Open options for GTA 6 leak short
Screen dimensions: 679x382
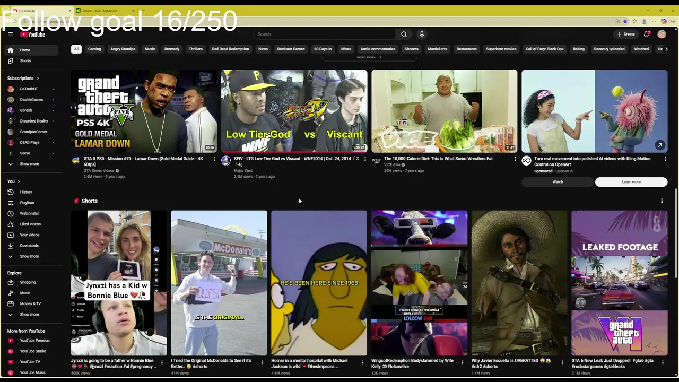tap(662, 363)
